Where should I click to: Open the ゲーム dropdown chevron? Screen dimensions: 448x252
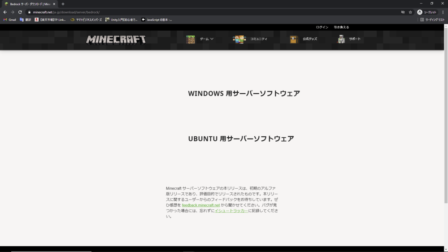[212, 39]
